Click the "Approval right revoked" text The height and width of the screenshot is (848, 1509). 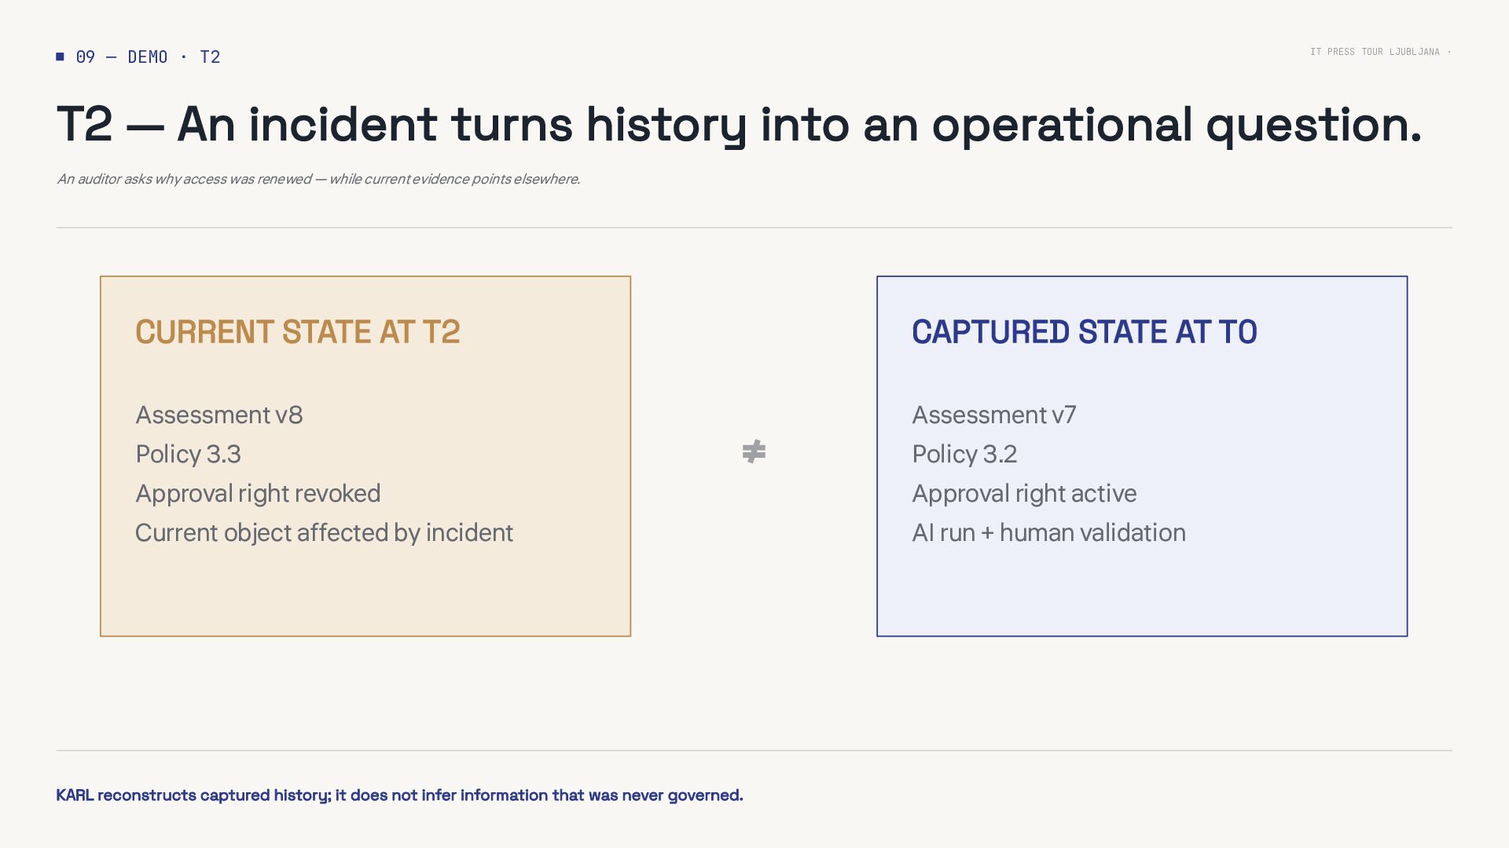(x=258, y=493)
